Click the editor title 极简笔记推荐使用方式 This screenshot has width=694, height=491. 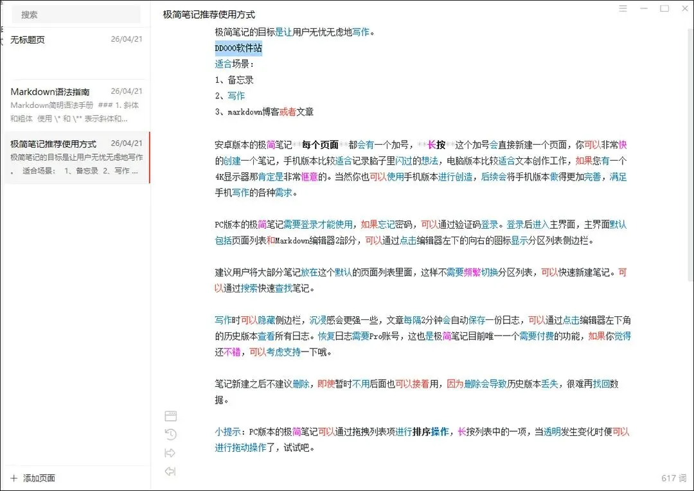[209, 15]
